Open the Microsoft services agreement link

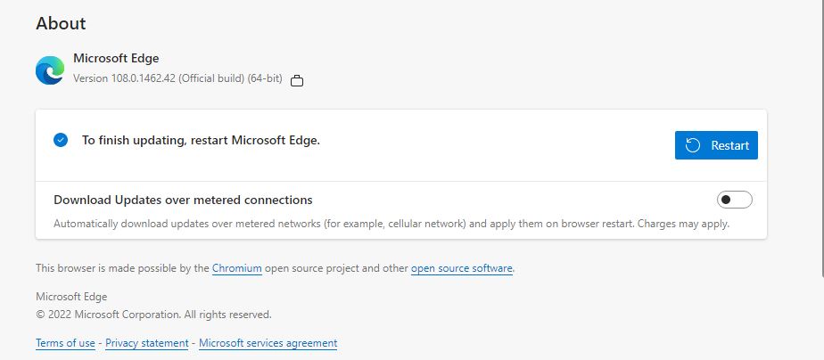point(268,343)
